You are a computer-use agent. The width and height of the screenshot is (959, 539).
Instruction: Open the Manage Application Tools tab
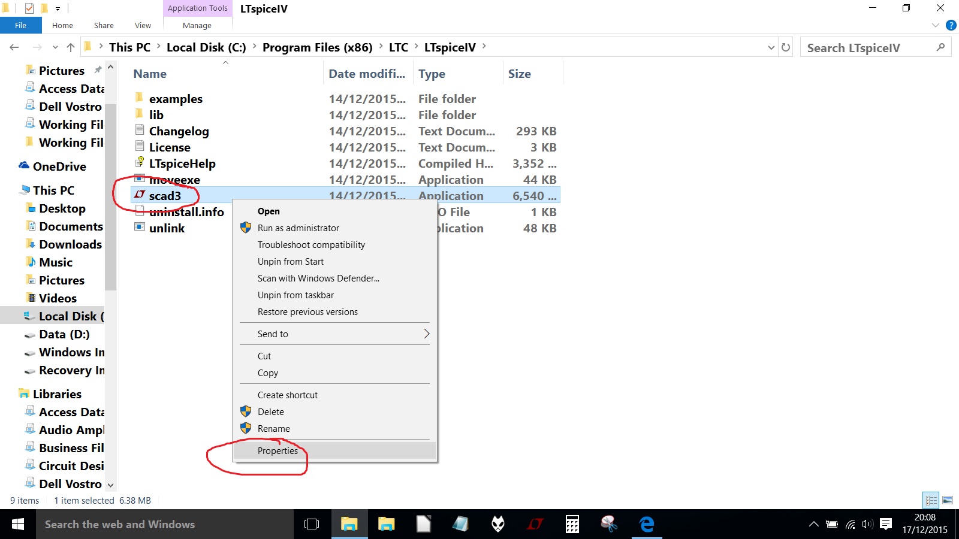pyautogui.click(x=197, y=25)
